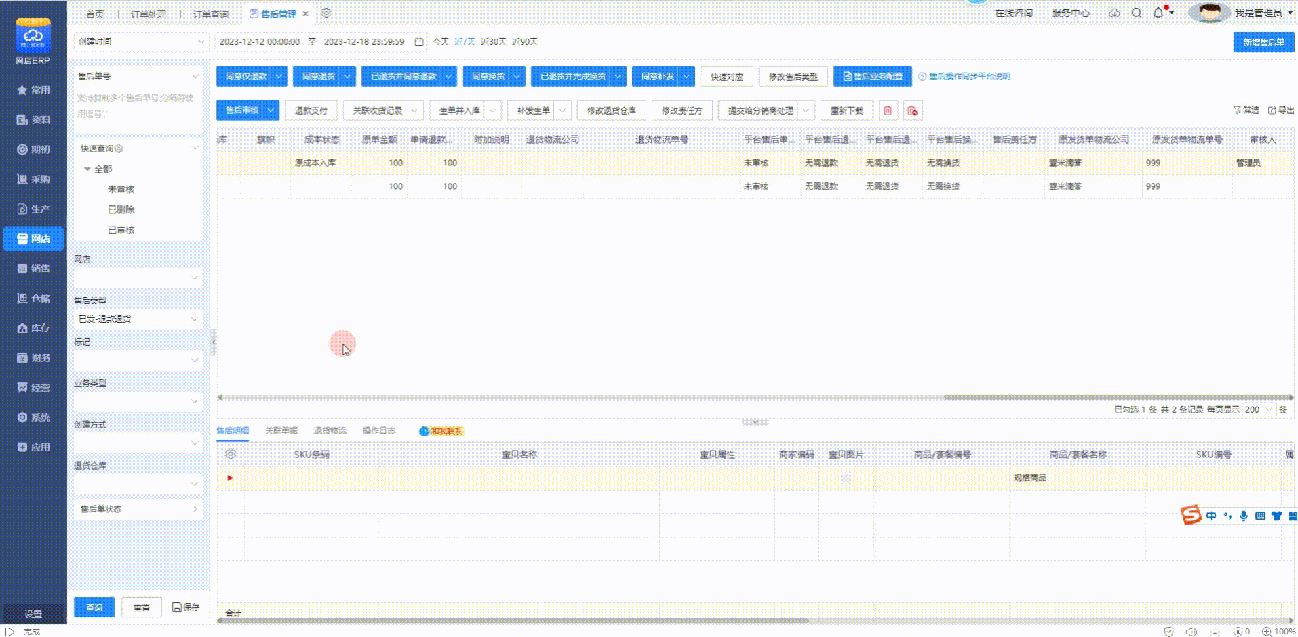Expand the 同意仅退款 dropdown arrow
Image resolution: width=1298 pixels, height=637 pixels.
[x=279, y=77]
